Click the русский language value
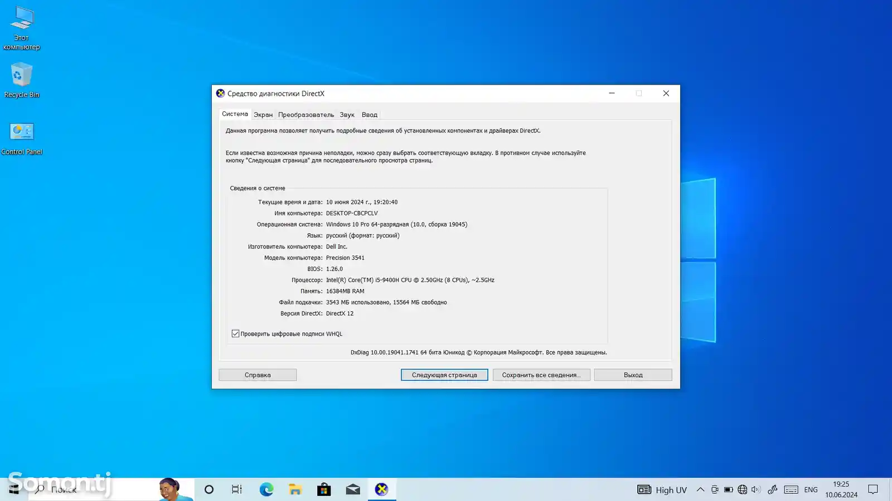The width and height of the screenshot is (892, 501). [362, 235]
